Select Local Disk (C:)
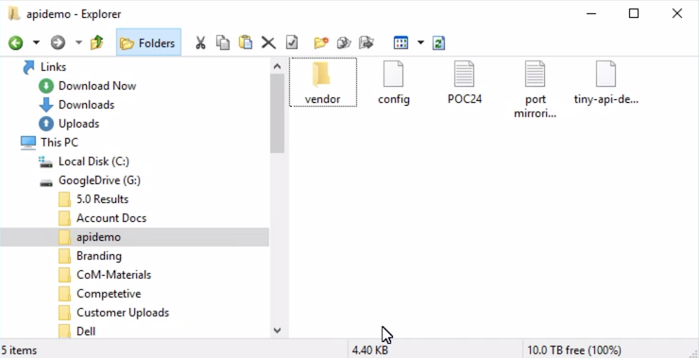The width and height of the screenshot is (699, 358). click(94, 162)
